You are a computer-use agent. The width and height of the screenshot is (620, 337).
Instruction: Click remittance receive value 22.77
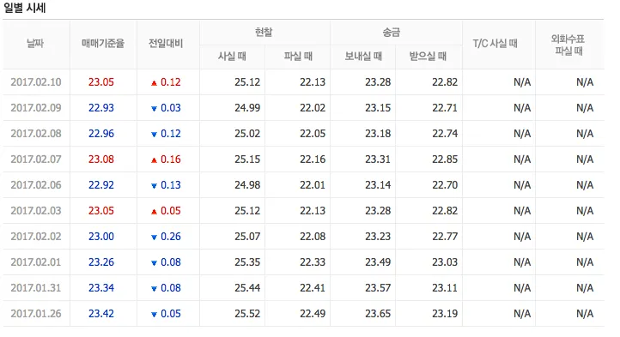[445, 236]
